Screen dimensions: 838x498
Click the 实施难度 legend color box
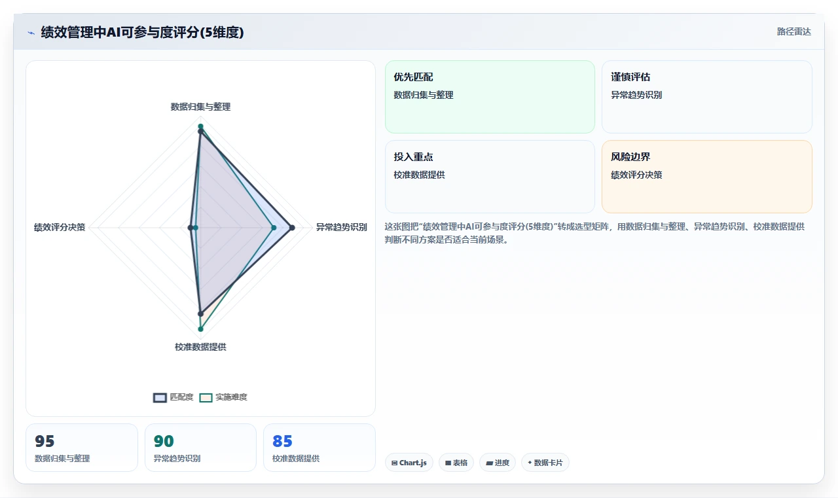point(206,397)
